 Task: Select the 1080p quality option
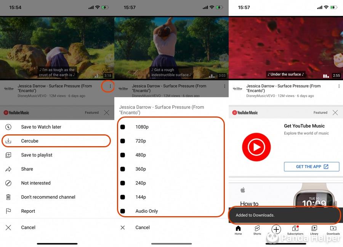(171, 127)
